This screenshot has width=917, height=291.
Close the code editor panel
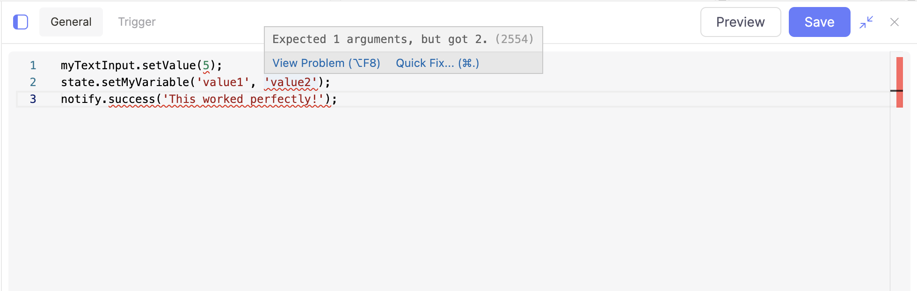point(894,22)
